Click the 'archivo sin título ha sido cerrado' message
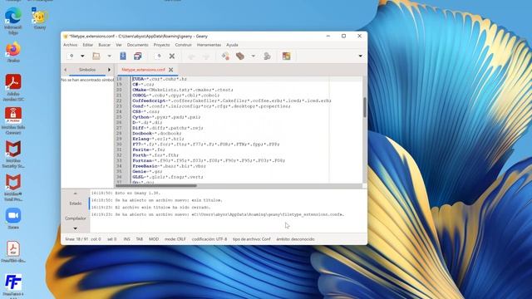 click(x=150, y=207)
